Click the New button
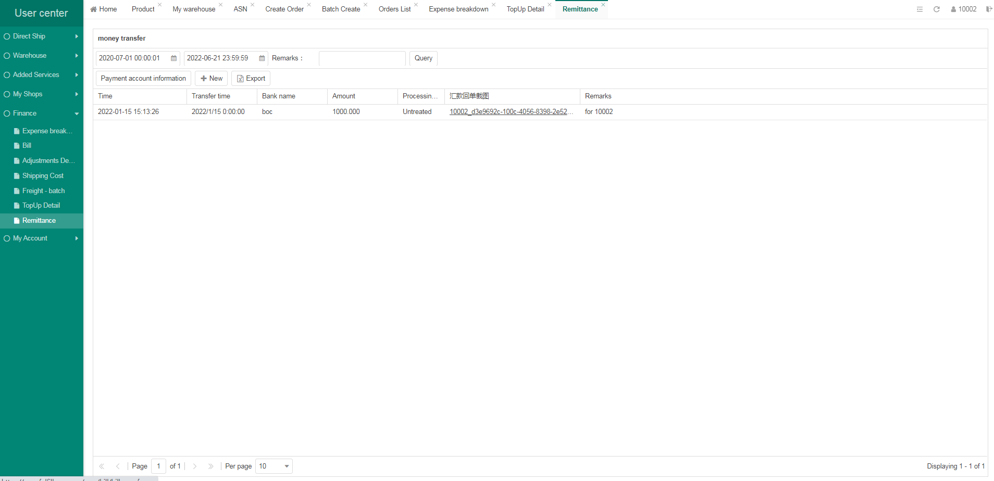 pyautogui.click(x=212, y=79)
